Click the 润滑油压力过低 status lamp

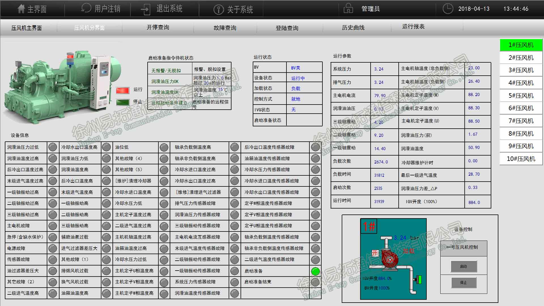point(53,147)
